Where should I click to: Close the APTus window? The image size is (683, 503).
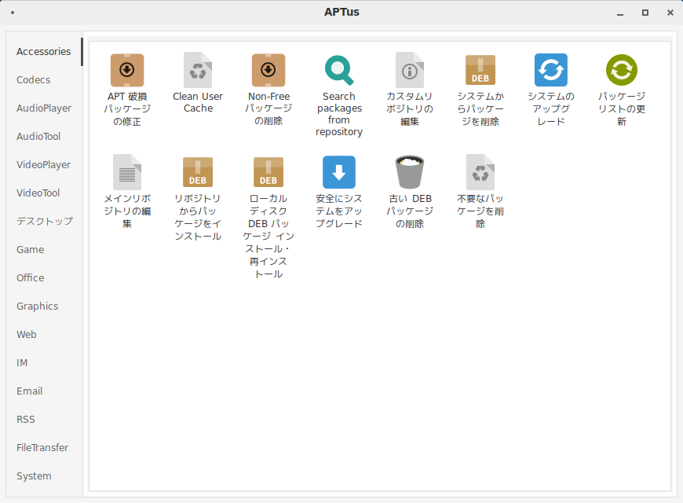670,13
